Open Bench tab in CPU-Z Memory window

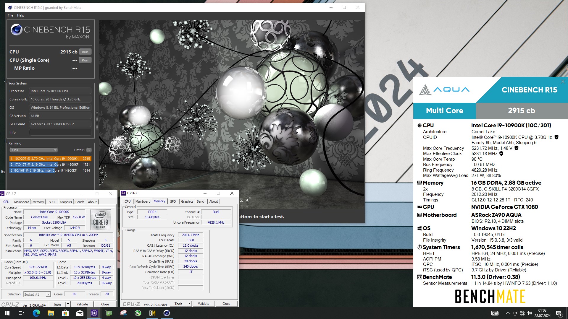(x=201, y=201)
